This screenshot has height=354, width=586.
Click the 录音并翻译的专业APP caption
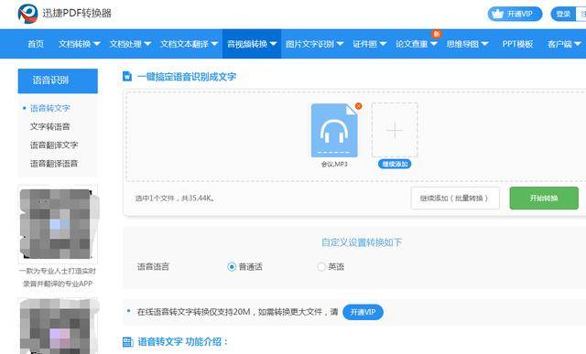(x=58, y=284)
